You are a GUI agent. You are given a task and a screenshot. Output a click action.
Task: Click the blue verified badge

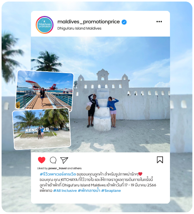click(x=124, y=22)
